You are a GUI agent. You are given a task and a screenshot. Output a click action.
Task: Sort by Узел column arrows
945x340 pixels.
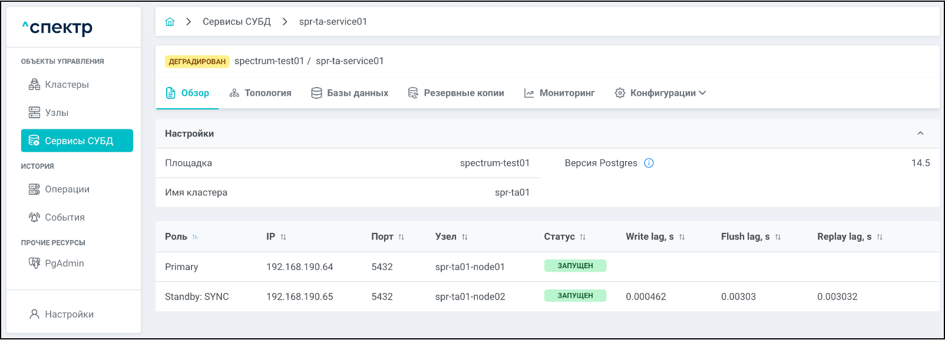point(465,237)
